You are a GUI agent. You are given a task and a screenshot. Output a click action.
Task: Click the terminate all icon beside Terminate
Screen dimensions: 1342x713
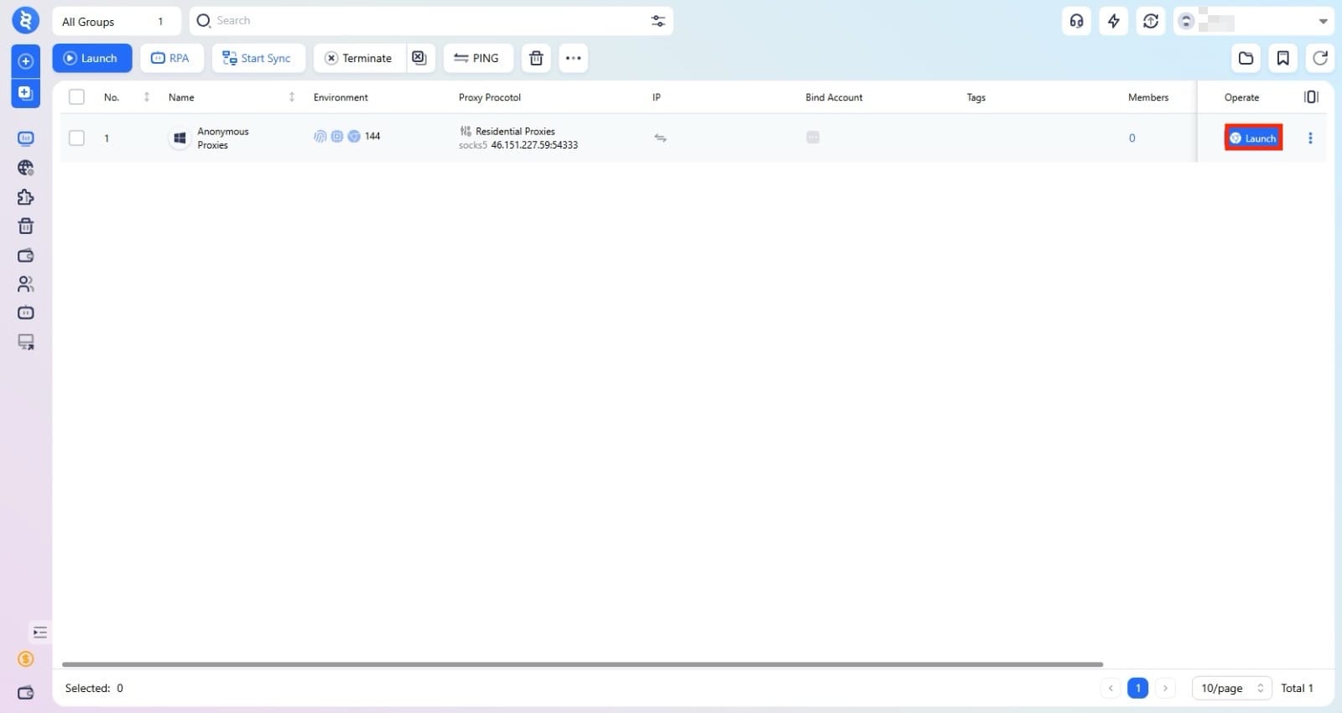click(x=420, y=58)
